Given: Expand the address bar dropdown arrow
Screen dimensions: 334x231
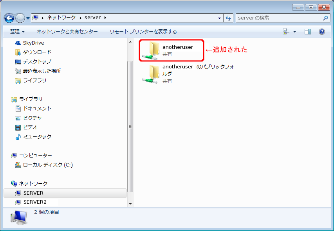Looking at the screenshot, I should 219,18.
